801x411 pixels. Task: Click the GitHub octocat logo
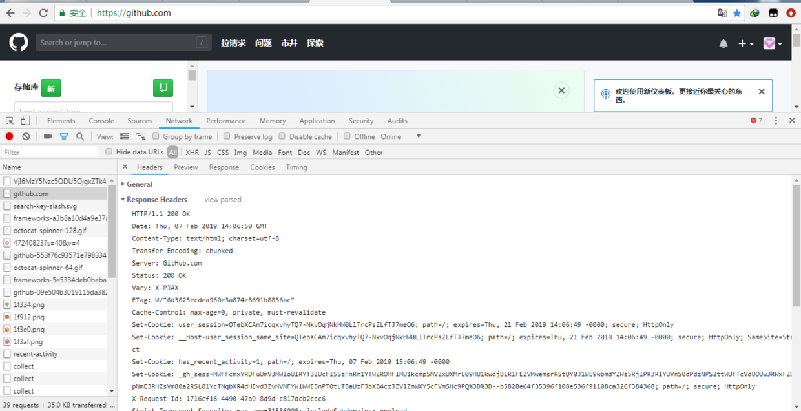point(19,43)
